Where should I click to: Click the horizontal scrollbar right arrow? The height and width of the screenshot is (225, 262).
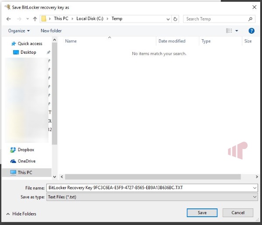(x=257, y=177)
